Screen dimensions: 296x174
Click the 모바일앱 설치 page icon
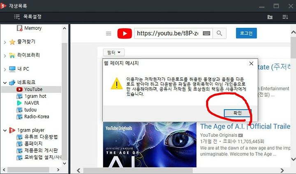(19, 157)
